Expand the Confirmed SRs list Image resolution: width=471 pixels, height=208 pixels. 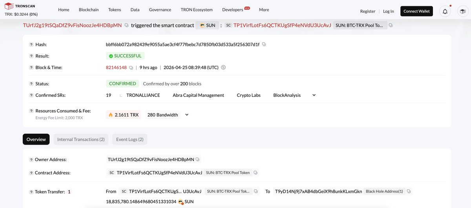(x=314, y=95)
